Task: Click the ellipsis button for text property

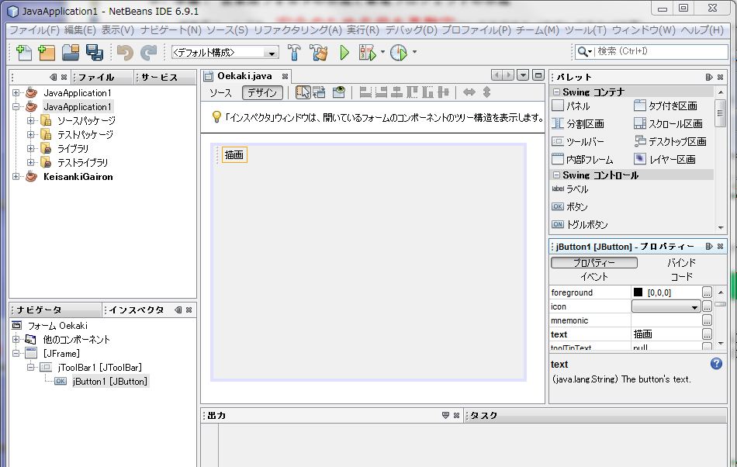Action: (x=707, y=334)
